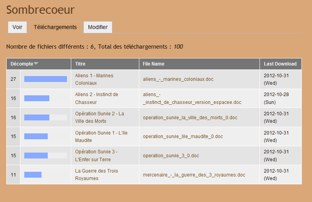Open Opération Survie 3 - L'Enfer sur Terre

[x=96, y=155]
